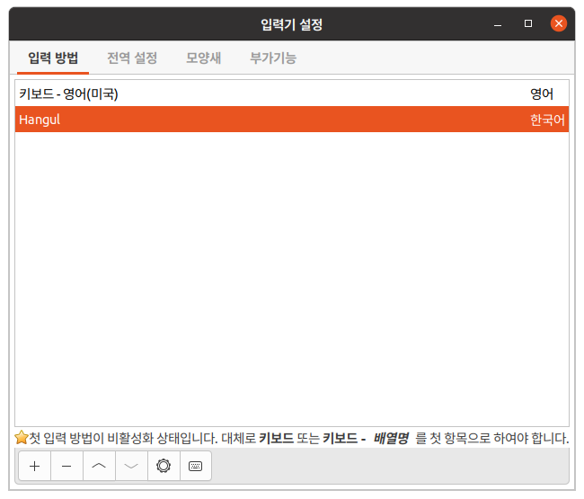
Task: Maximize the 입력기 설정 window
Action: (528, 23)
